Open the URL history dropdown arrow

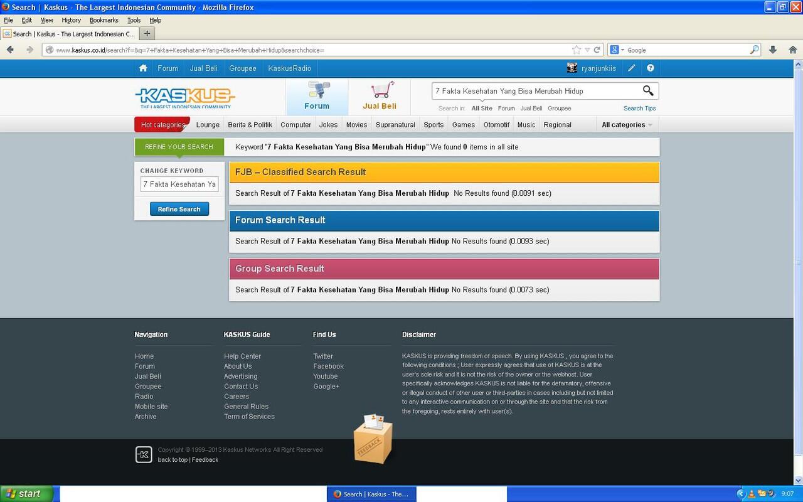click(587, 50)
